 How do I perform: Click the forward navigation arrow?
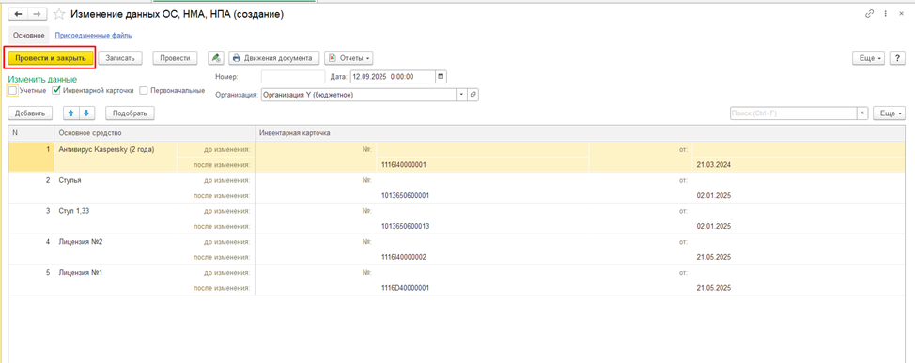(x=37, y=15)
